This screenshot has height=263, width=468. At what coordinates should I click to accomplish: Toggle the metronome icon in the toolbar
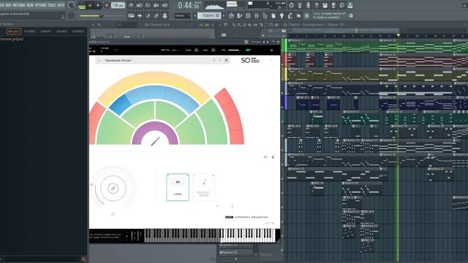coord(131,5)
